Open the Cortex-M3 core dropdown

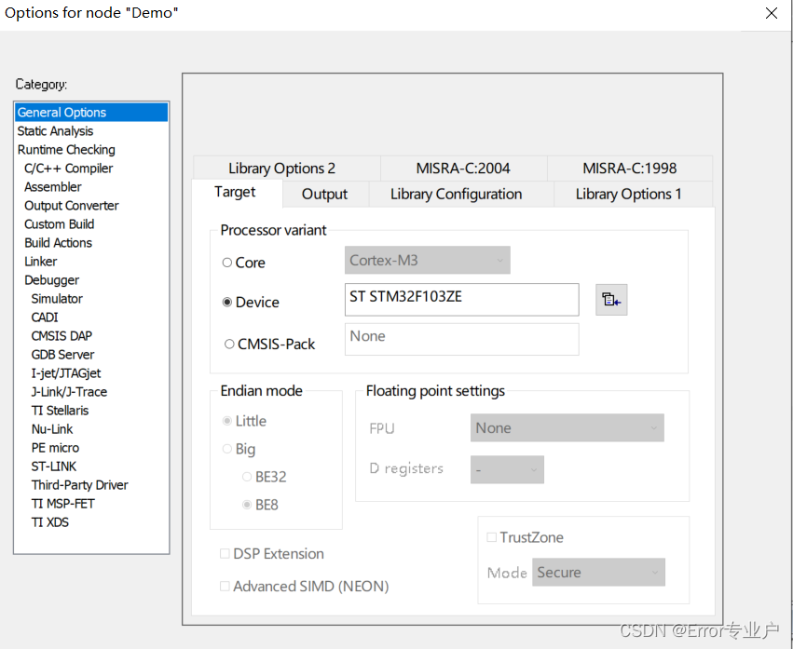[x=428, y=261]
